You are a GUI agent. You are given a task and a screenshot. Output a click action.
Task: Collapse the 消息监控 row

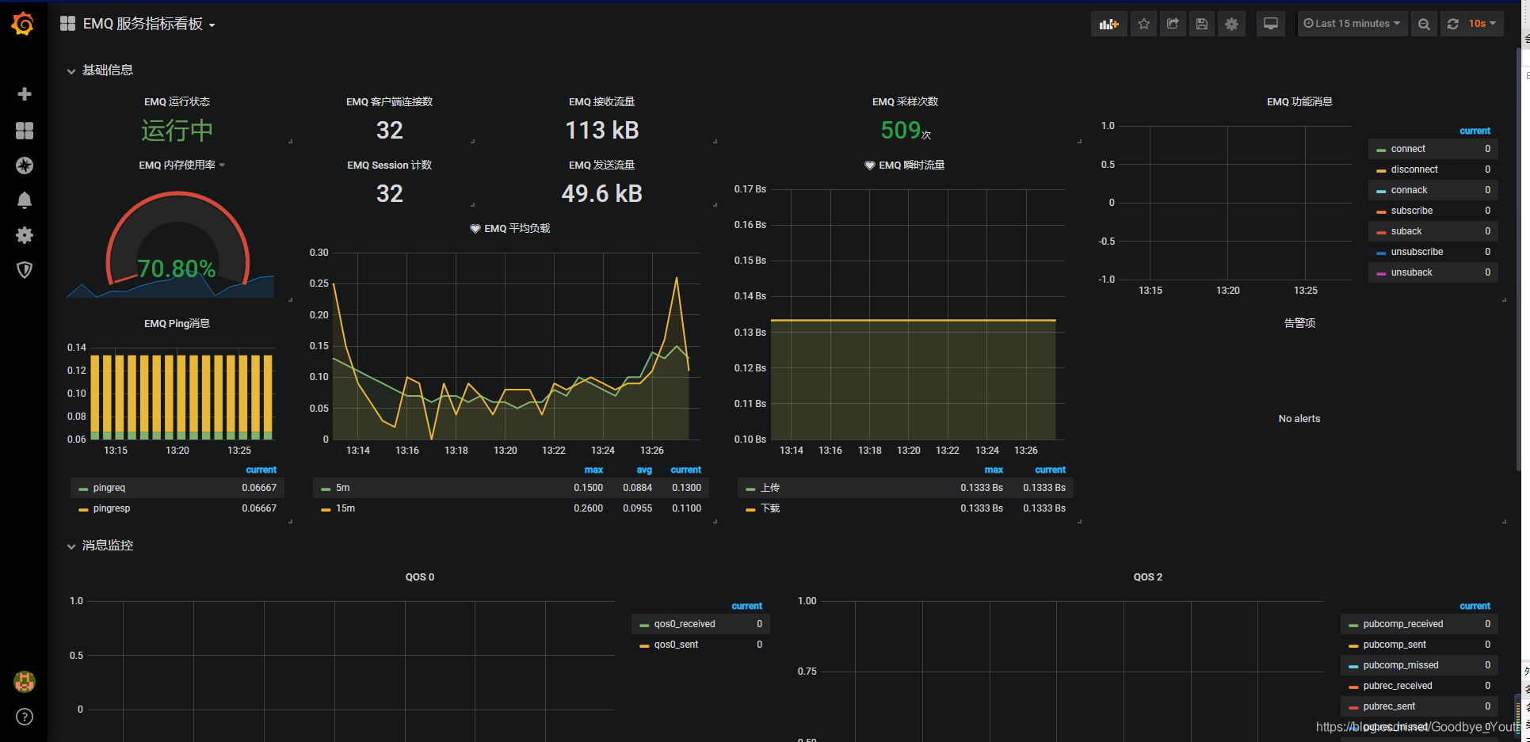click(101, 546)
